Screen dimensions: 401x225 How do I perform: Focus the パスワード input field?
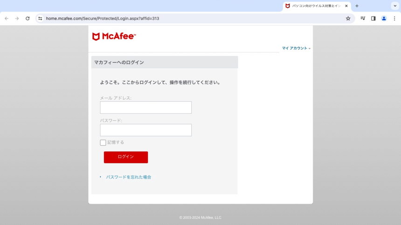[x=146, y=130]
